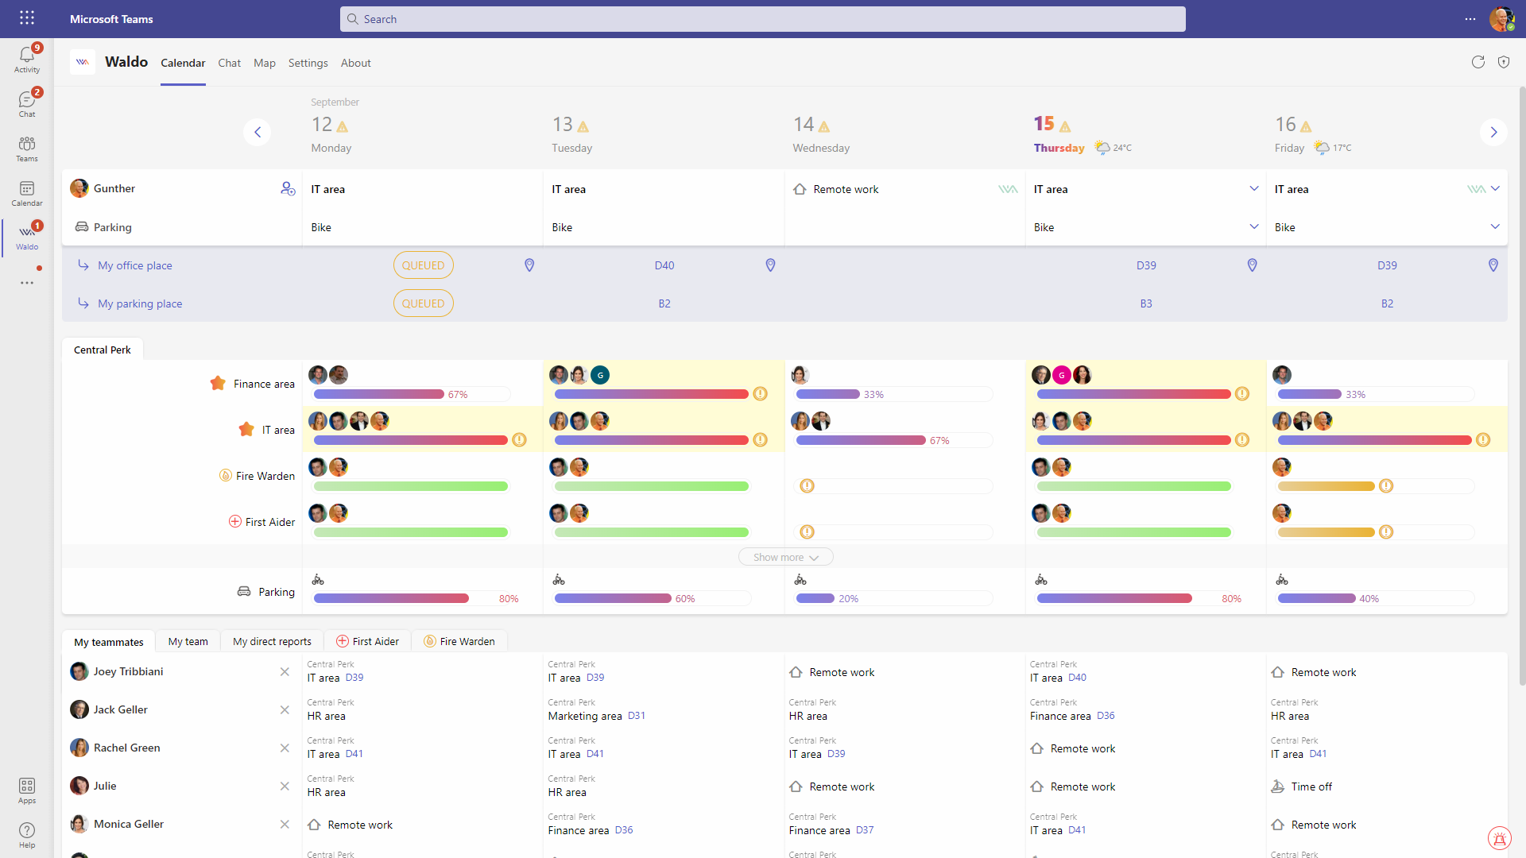Open the Activity notifications icon

click(26, 58)
